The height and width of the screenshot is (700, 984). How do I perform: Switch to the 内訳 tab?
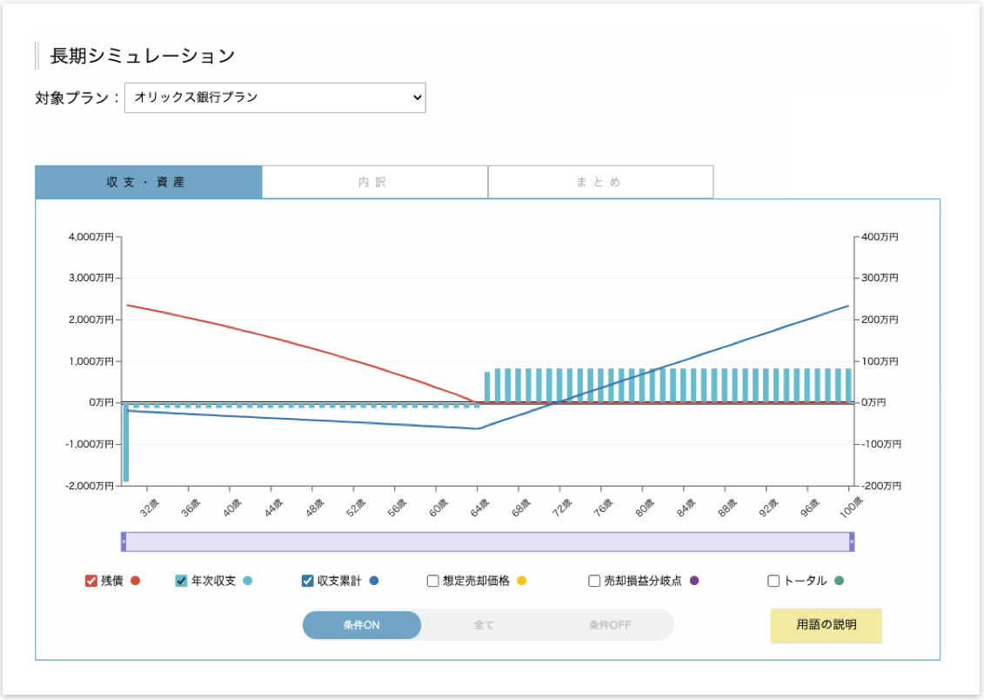tap(374, 183)
